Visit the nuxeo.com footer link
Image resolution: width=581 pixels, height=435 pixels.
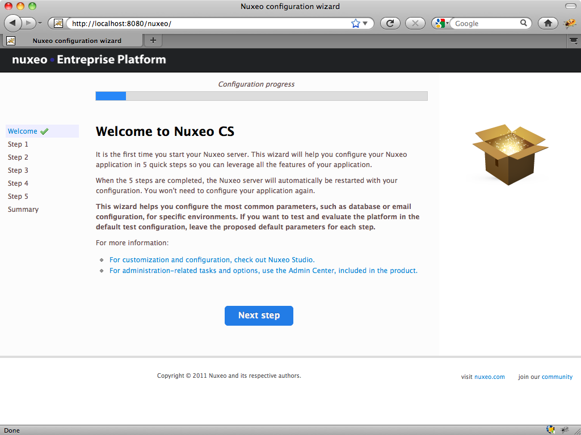[490, 377]
